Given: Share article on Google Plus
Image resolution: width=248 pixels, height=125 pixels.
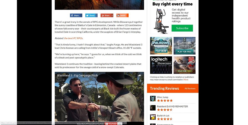Looking at the screenshot, I should tap(107, 15).
